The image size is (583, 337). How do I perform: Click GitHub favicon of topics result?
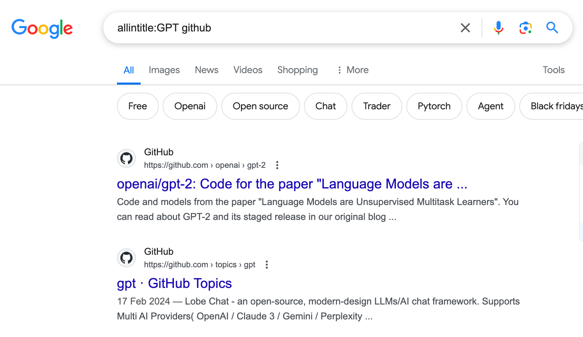coord(126,258)
